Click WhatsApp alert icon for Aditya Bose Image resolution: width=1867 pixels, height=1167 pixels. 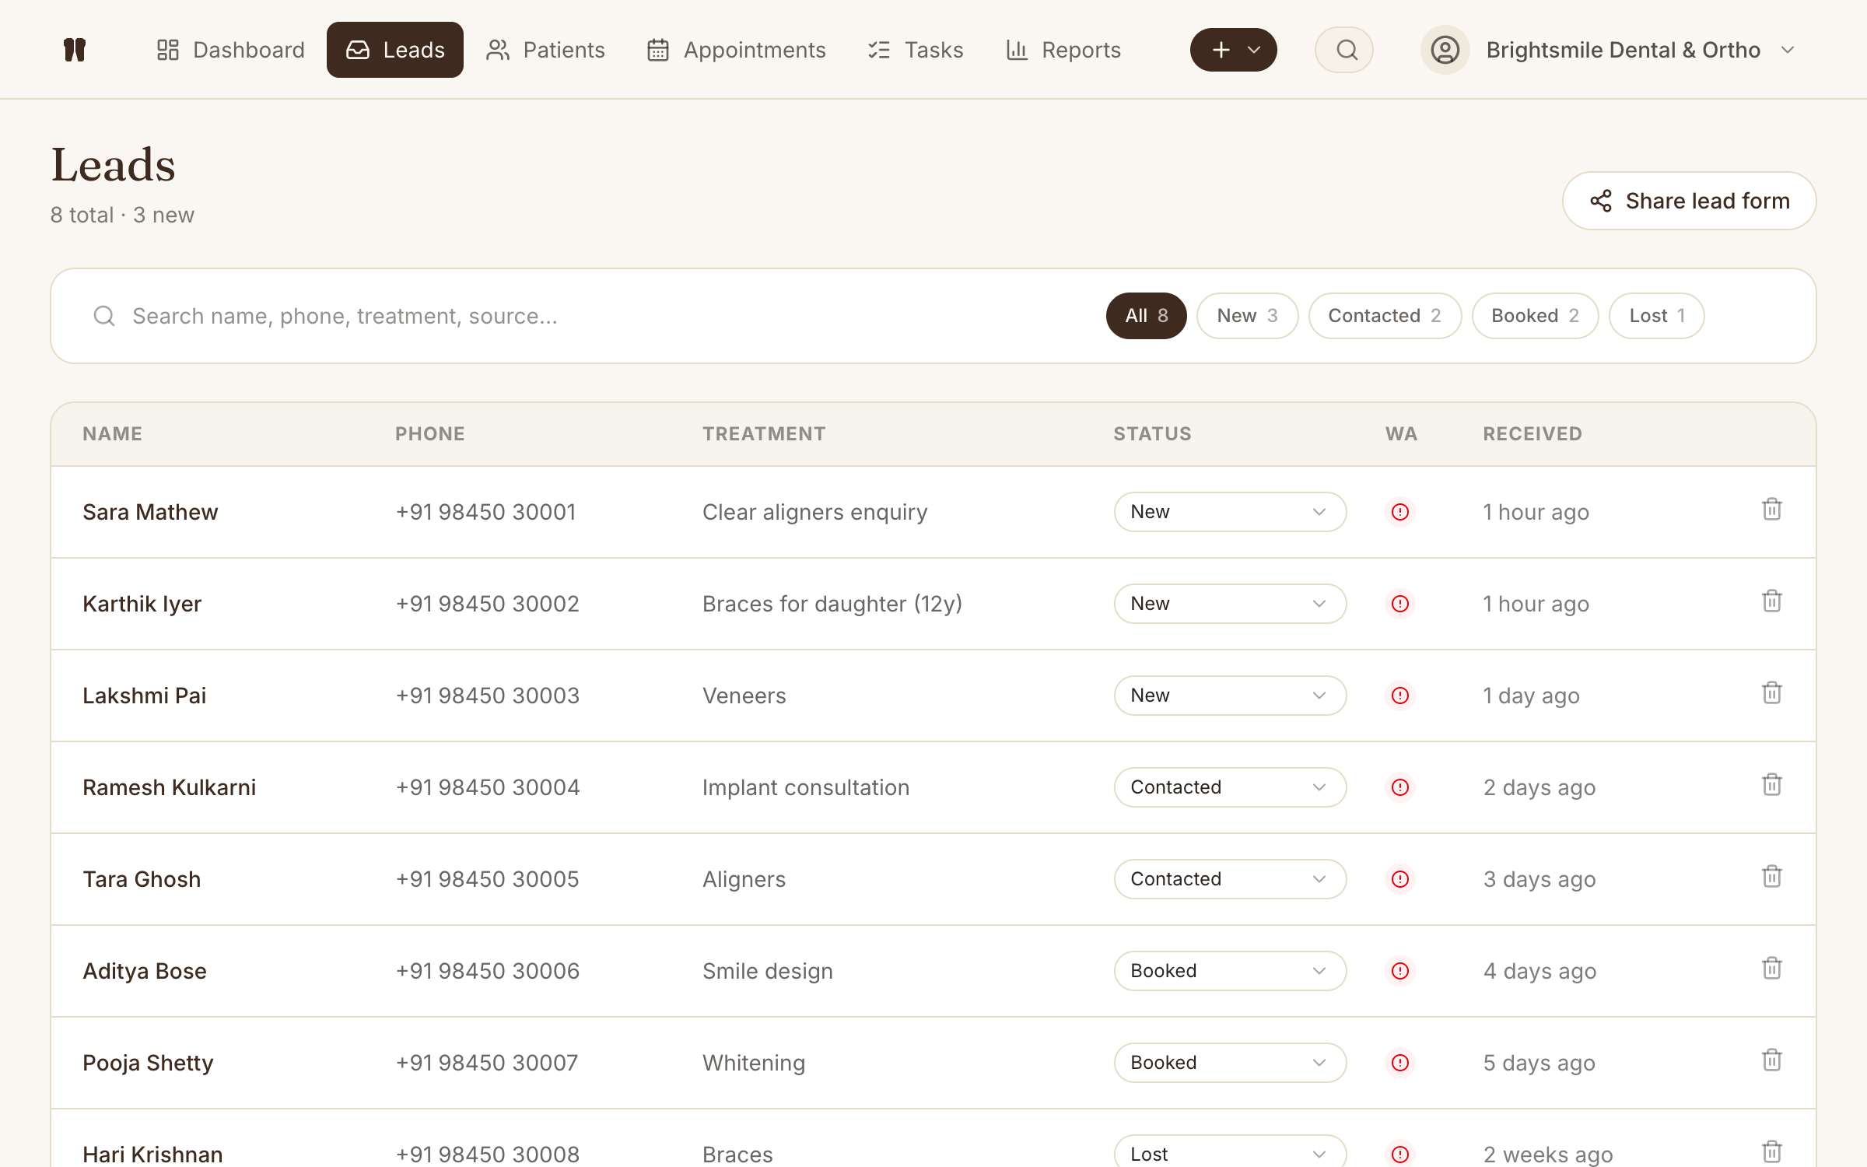1400,971
